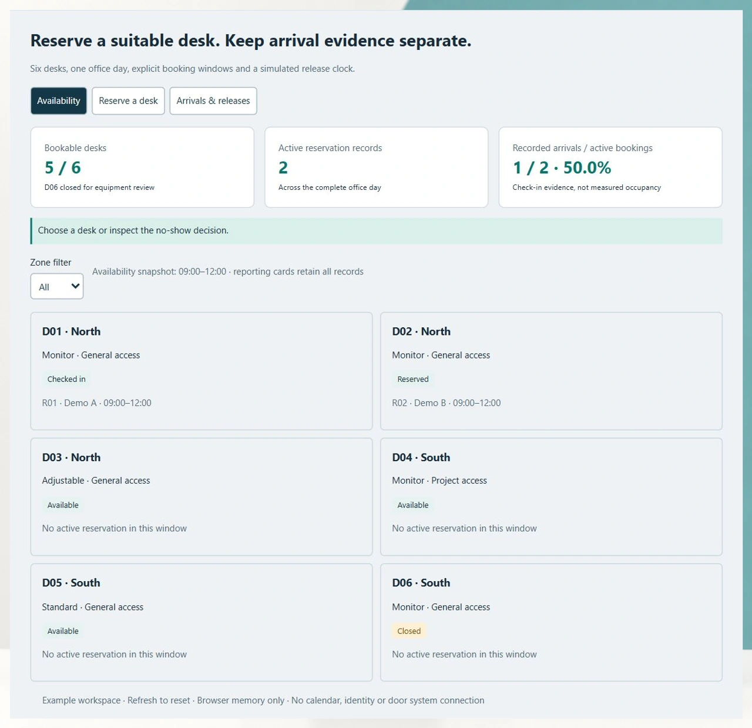Choose the 'D04 · South' desk heading
The image size is (752, 728).
pyautogui.click(x=421, y=457)
